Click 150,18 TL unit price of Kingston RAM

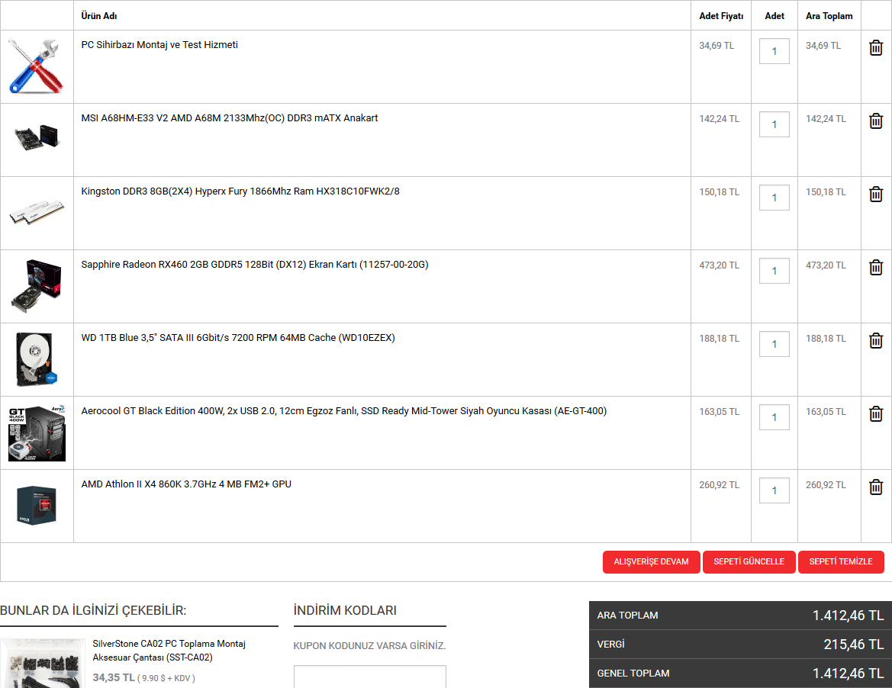tap(719, 192)
